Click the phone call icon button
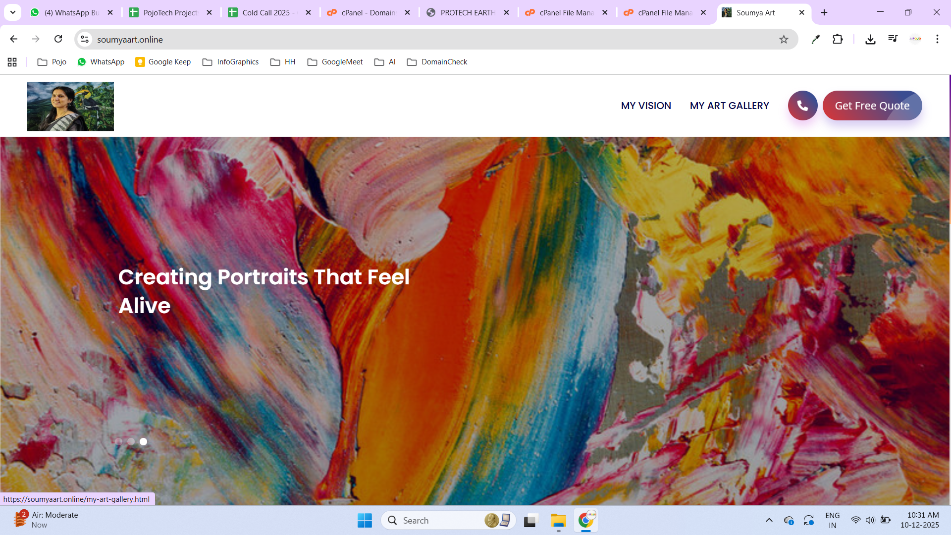Screen dimensions: 951x535 tap(802, 106)
